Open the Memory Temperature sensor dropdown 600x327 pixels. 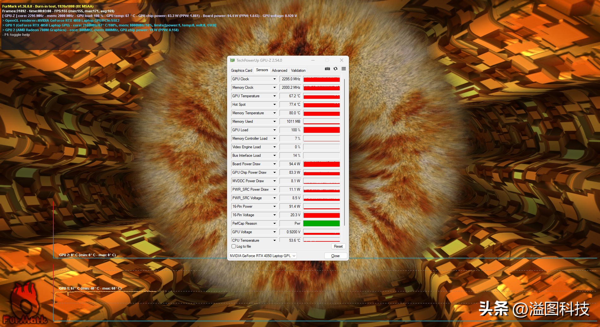coord(274,113)
